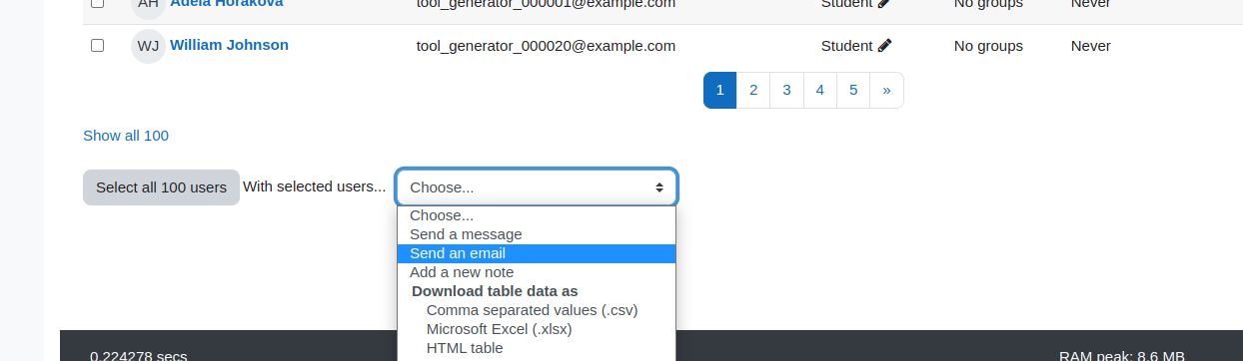
Task: Click 'No groups' in William Johnson row
Action: (988, 46)
